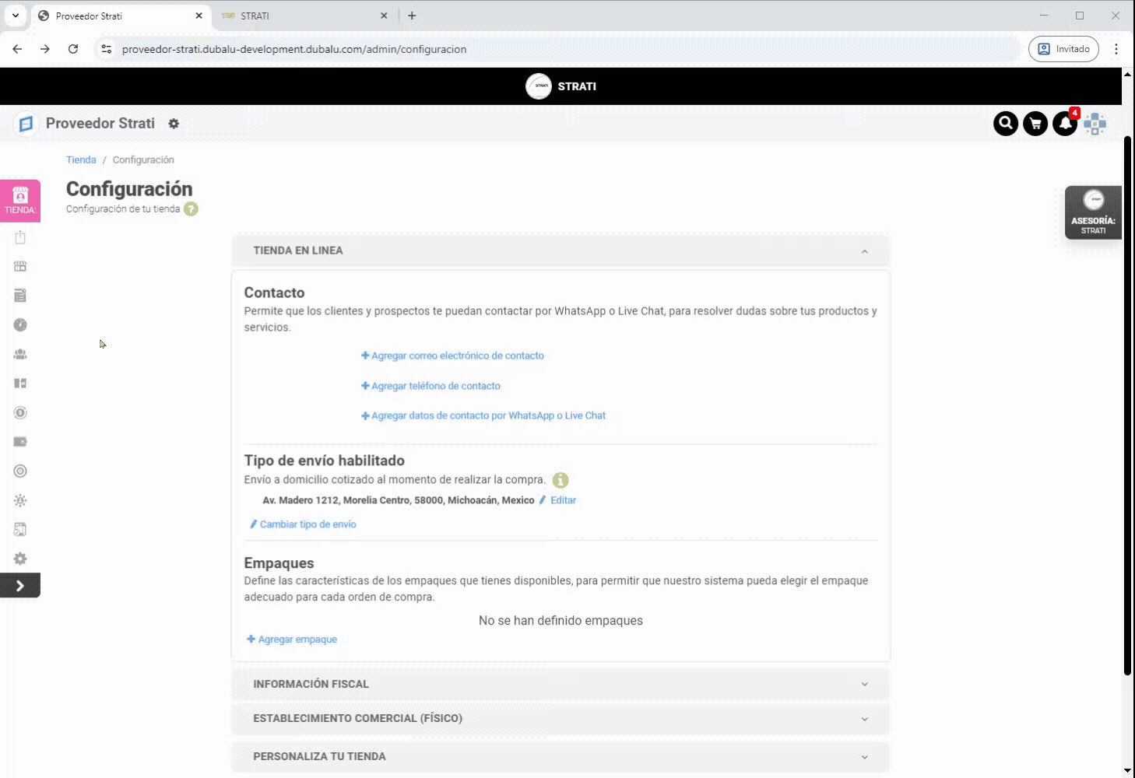Expand the sidebar with arrow button
This screenshot has height=778, width=1135.
20,586
